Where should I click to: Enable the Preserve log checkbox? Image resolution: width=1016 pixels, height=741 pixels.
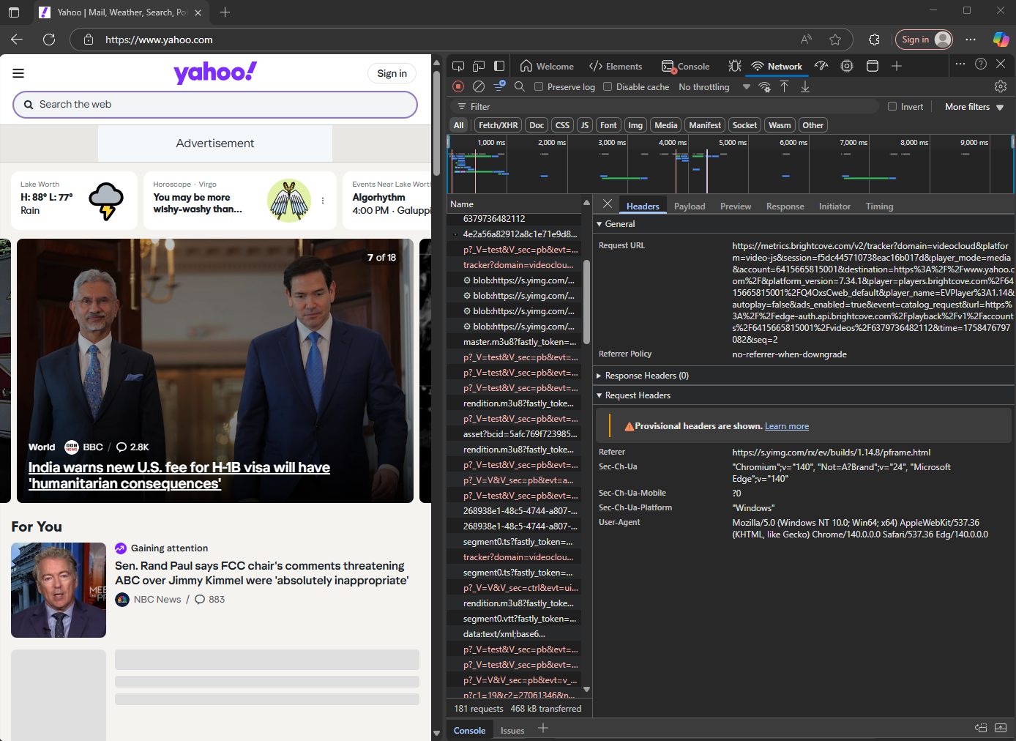539,86
